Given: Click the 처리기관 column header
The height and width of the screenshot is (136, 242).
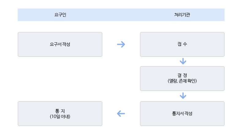Looking at the screenshot, I should (182, 15).
